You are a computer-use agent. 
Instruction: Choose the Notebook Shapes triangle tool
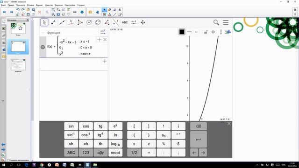109,14
